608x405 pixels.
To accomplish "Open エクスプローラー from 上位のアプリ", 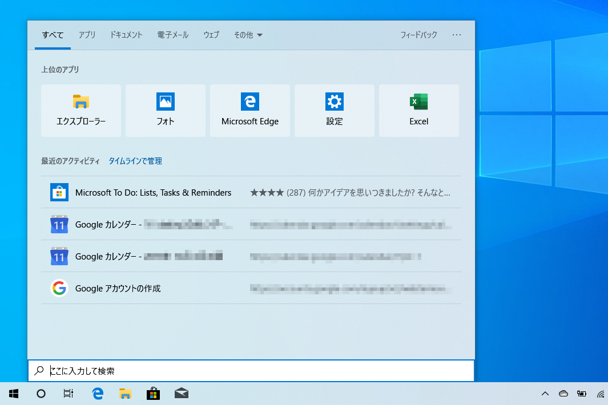I will click(x=80, y=110).
